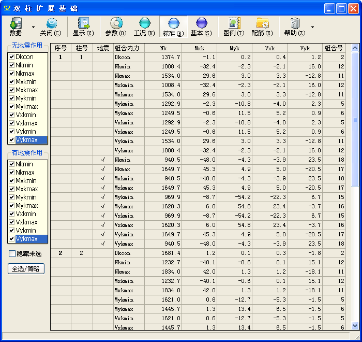
Task: Switch to 基本 (Basic) combination icon
Action: tap(201, 23)
